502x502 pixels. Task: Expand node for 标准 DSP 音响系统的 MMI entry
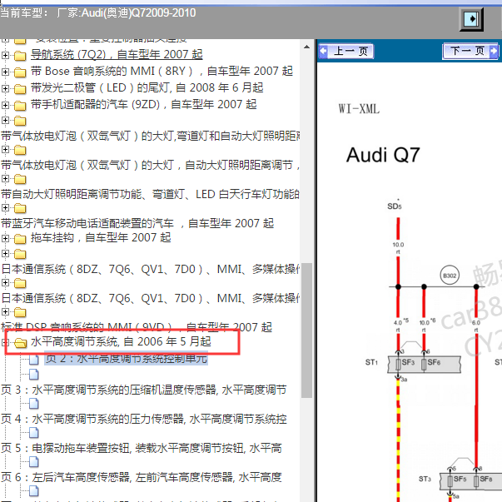(x=5, y=311)
